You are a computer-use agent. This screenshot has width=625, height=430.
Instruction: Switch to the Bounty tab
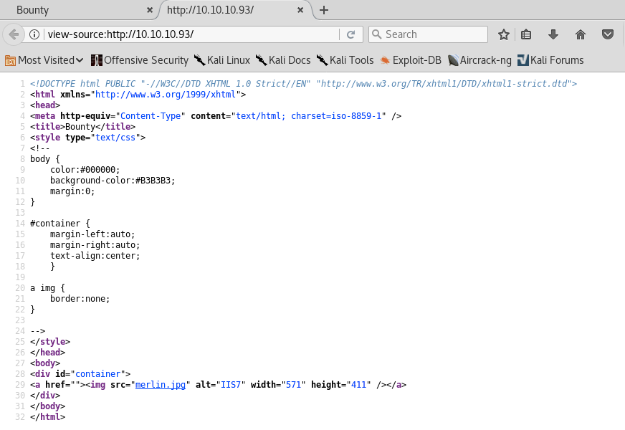72,10
